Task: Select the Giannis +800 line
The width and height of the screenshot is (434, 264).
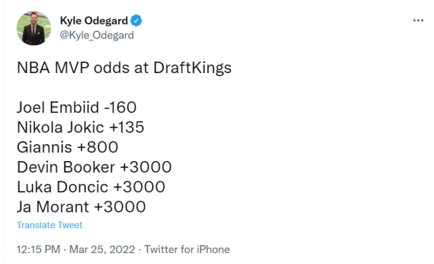Action: point(68,147)
